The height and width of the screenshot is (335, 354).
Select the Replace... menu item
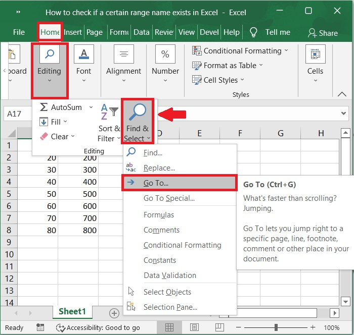(x=180, y=168)
